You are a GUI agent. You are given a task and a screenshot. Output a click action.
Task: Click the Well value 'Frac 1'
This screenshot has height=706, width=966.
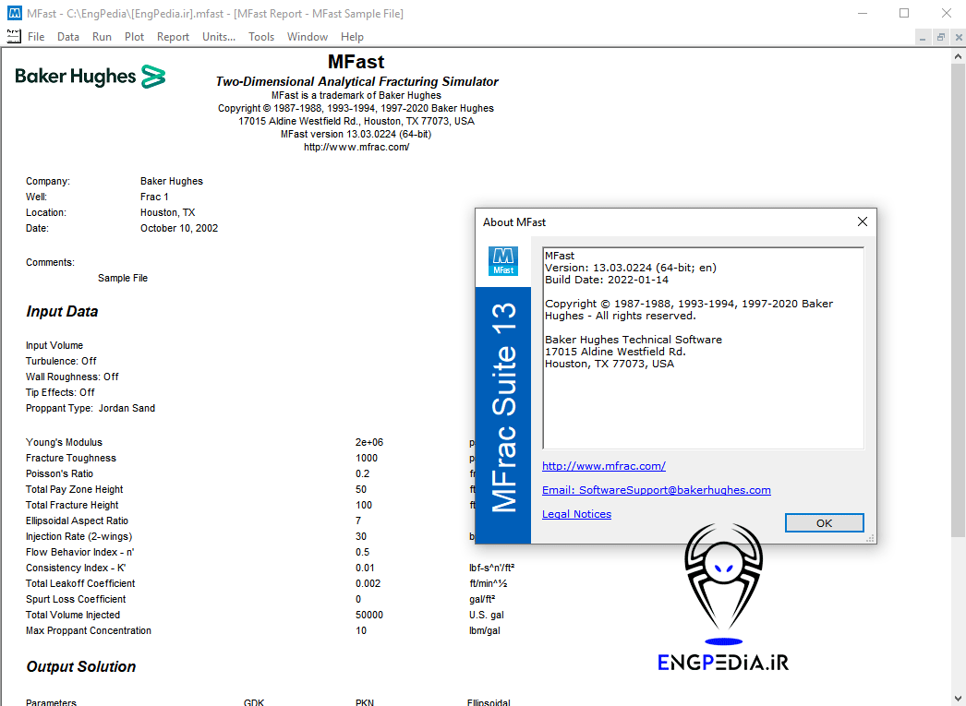click(x=154, y=197)
